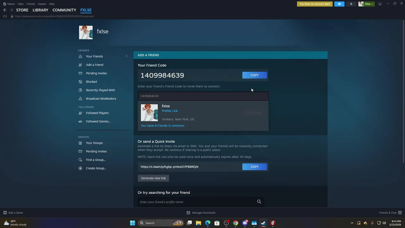The width and height of the screenshot is (405, 228).
Task: Click the Broadcast Moderators icon
Action: (80, 98)
